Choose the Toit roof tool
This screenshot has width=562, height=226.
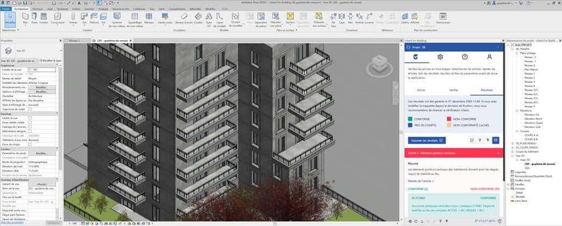[84, 19]
